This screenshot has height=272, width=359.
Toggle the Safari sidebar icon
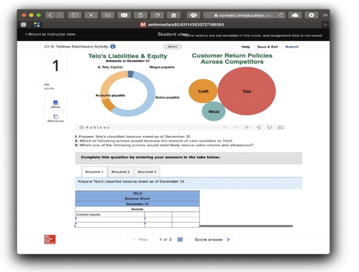click(x=75, y=15)
